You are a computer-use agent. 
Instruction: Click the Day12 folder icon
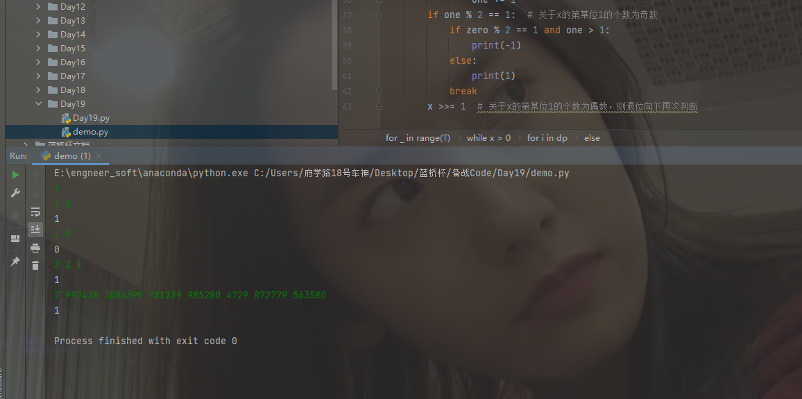[x=53, y=7]
